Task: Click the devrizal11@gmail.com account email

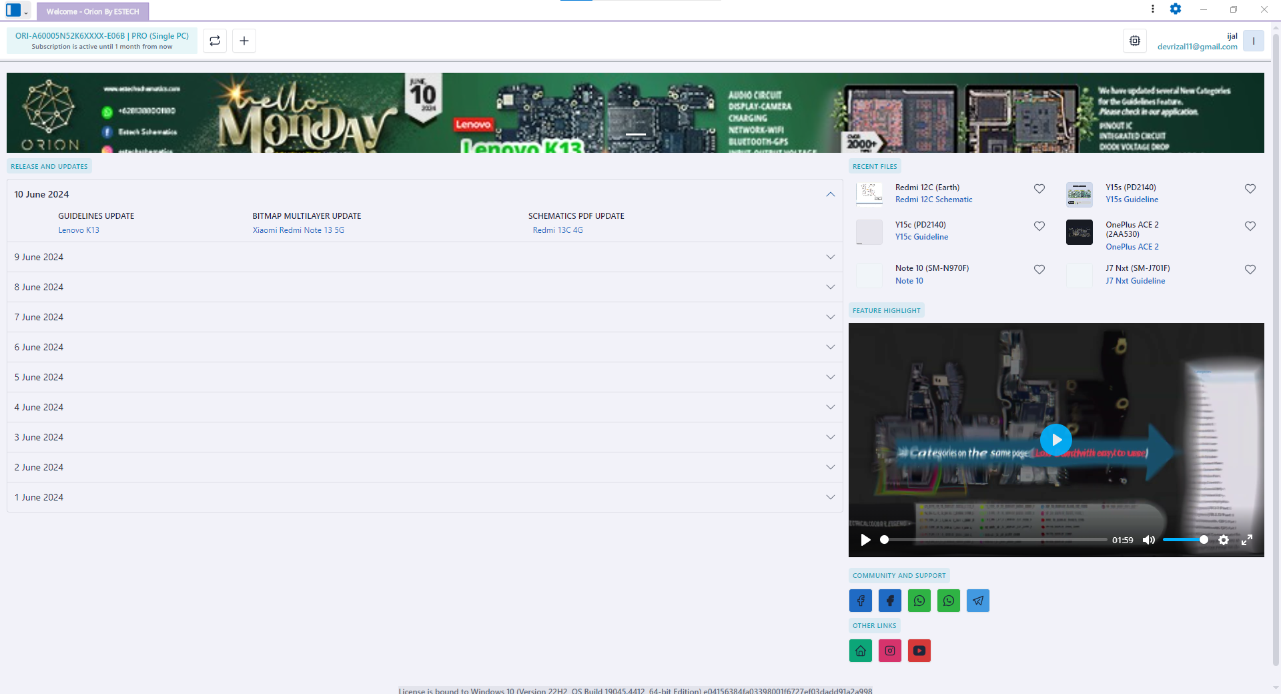Action: 1197,47
